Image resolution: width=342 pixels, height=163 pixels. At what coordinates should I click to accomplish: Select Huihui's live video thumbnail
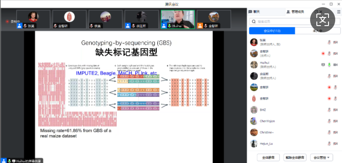pyautogui.click(x=178, y=19)
